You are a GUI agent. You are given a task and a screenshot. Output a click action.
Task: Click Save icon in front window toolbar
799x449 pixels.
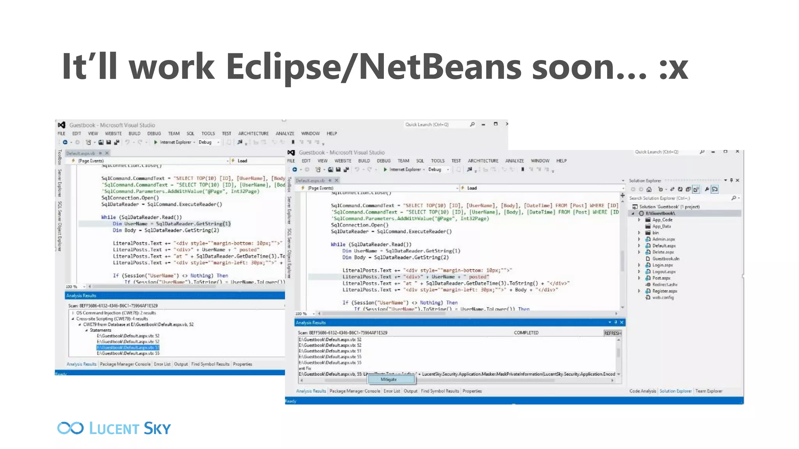[x=338, y=170]
